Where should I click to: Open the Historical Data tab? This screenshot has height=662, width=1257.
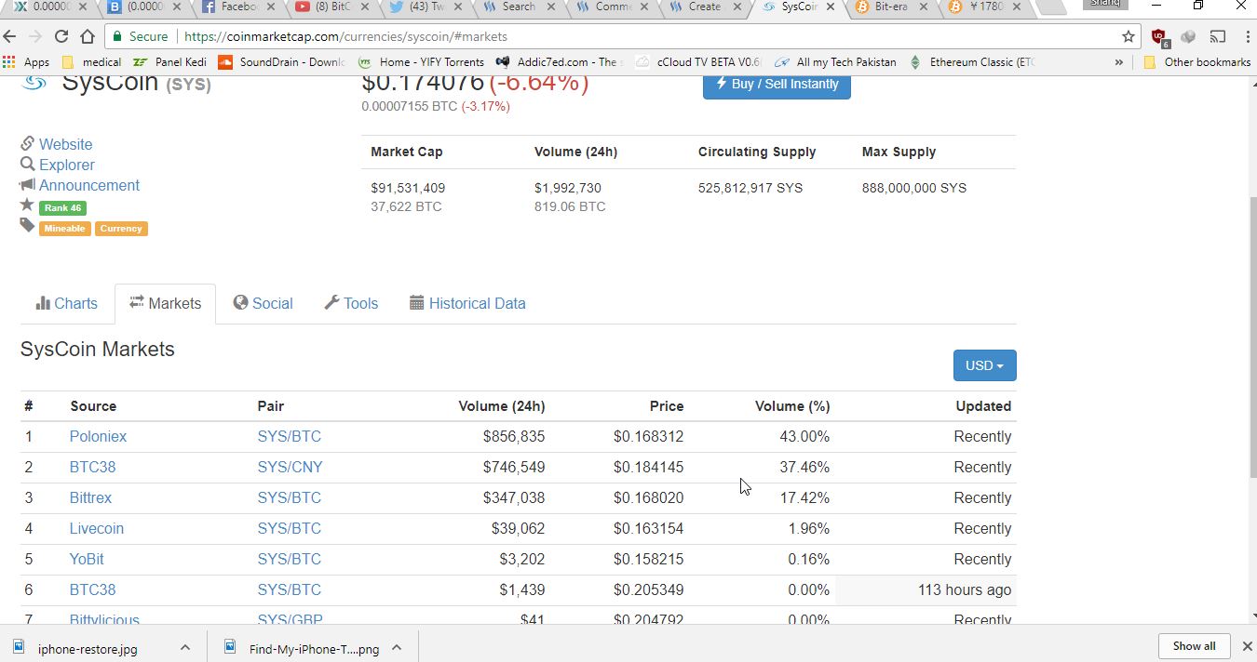[467, 303]
